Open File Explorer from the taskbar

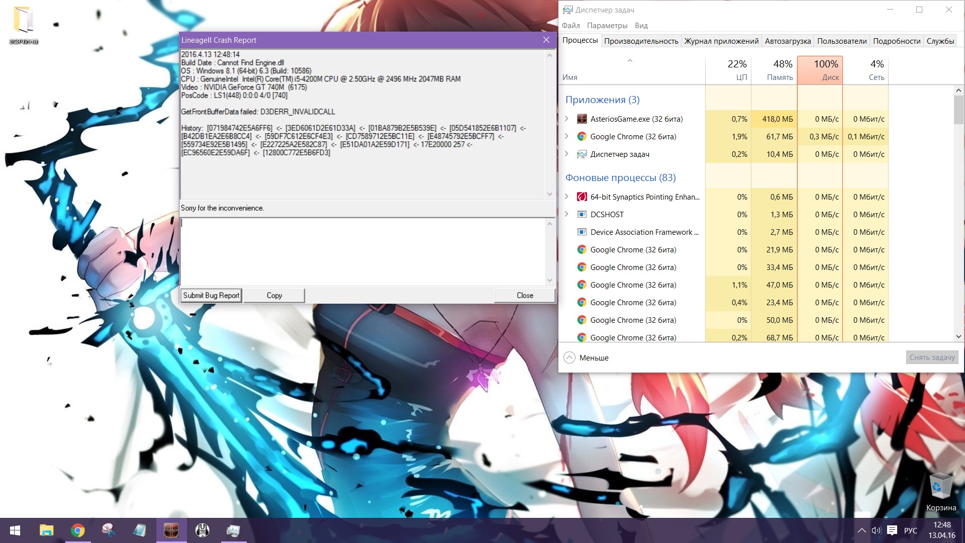click(x=47, y=530)
